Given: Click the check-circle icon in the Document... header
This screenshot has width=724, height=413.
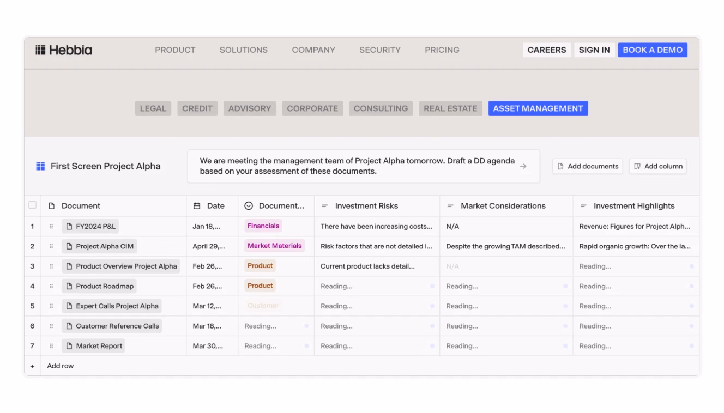Looking at the screenshot, I should 249,206.
